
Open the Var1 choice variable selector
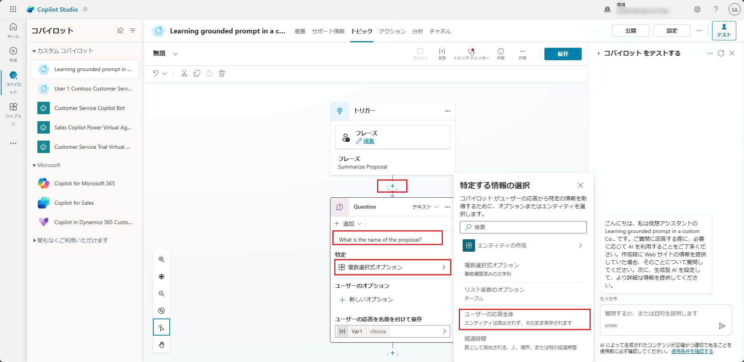point(392,331)
